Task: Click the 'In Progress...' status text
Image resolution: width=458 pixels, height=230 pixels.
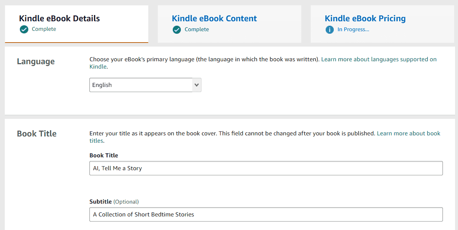Action: click(353, 29)
